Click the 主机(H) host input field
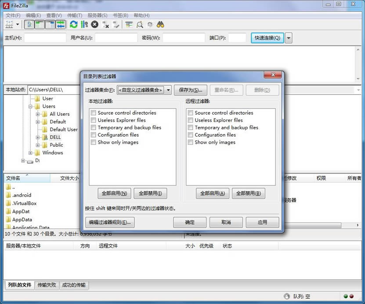The height and width of the screenshot is (304, 365). tap(45, 38)
